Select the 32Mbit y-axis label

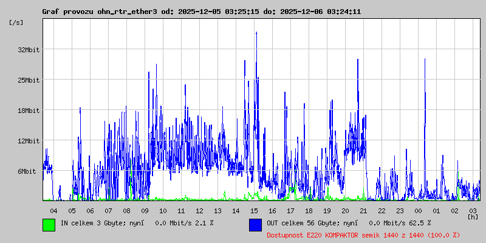tap(29, 50)
